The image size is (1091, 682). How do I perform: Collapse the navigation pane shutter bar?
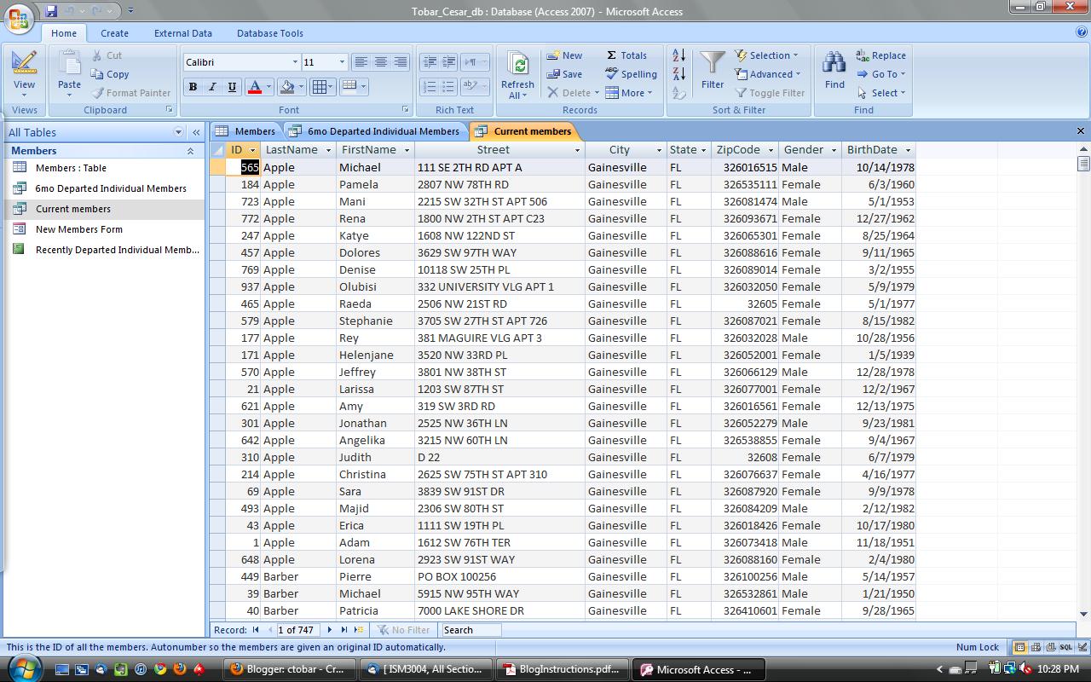196,132
